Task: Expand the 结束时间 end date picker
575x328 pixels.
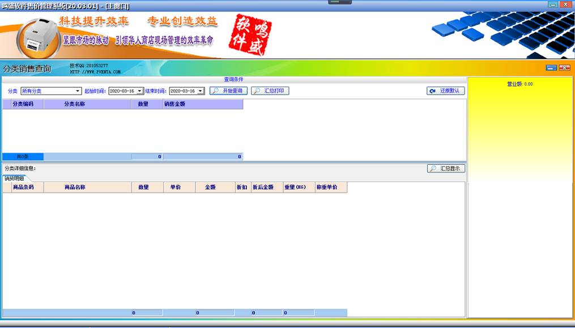Action: (x=201, y=91)
